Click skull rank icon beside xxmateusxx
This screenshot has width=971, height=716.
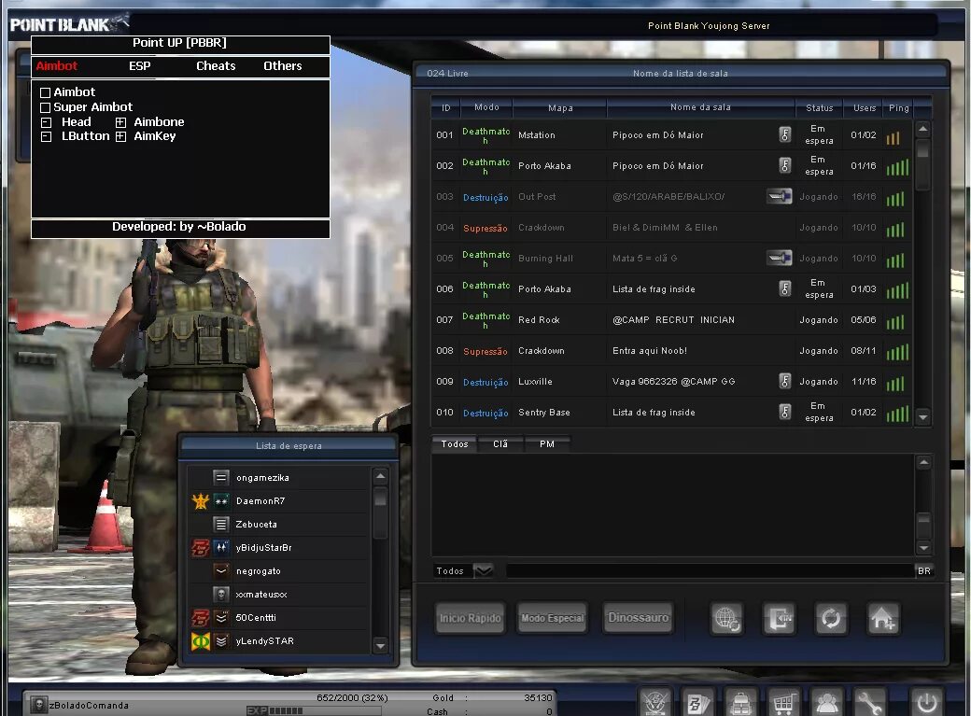coord(221,594)
